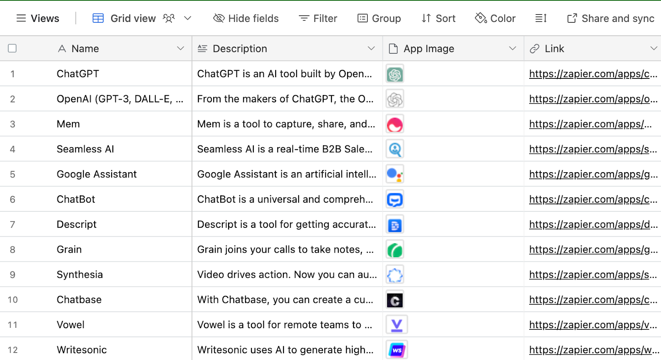Click the App Image column header
The image size is (661, 360).
(x=453, y=48)
